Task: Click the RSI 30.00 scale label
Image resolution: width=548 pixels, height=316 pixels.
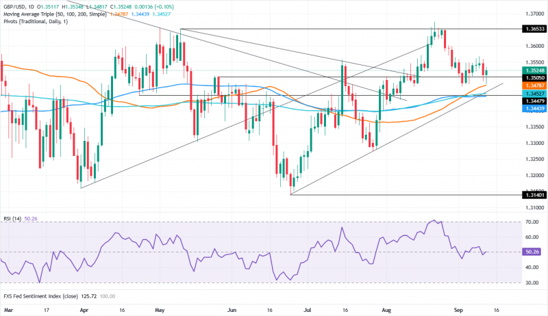Action: 532,282
